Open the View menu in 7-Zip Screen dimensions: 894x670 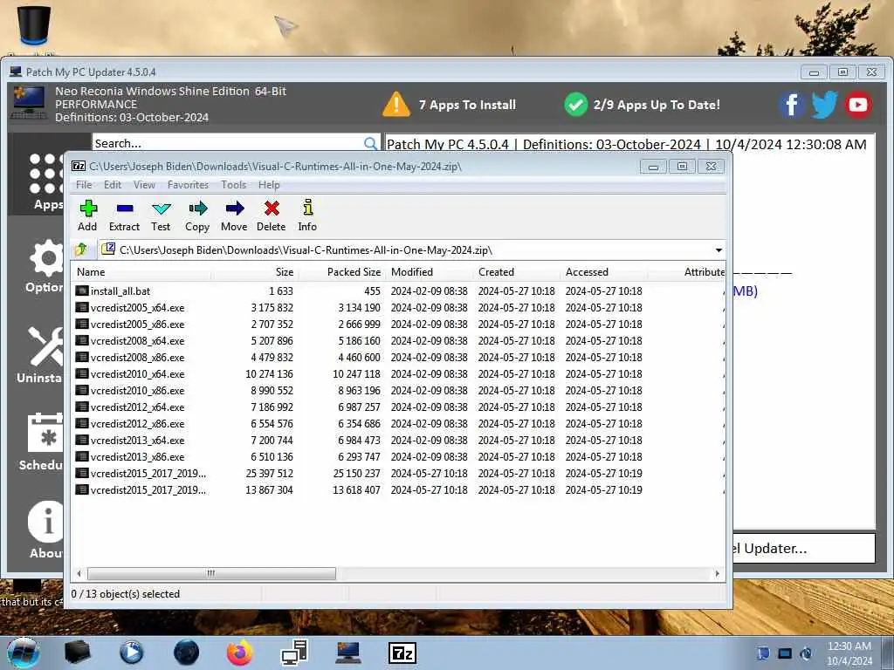[144, 185]
